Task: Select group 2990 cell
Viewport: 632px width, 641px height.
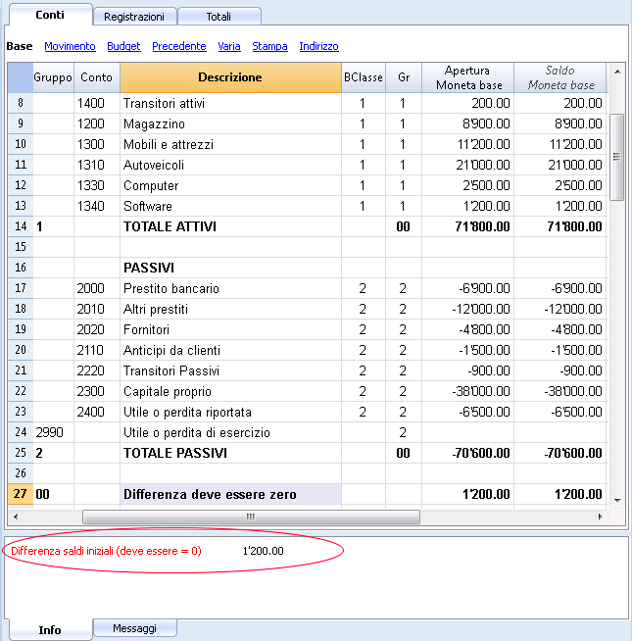Action: click(x=53, y=432)
